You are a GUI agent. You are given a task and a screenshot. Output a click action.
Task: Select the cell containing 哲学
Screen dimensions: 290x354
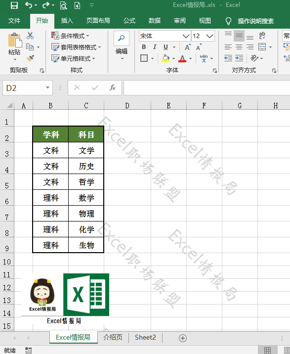point(86,182)
